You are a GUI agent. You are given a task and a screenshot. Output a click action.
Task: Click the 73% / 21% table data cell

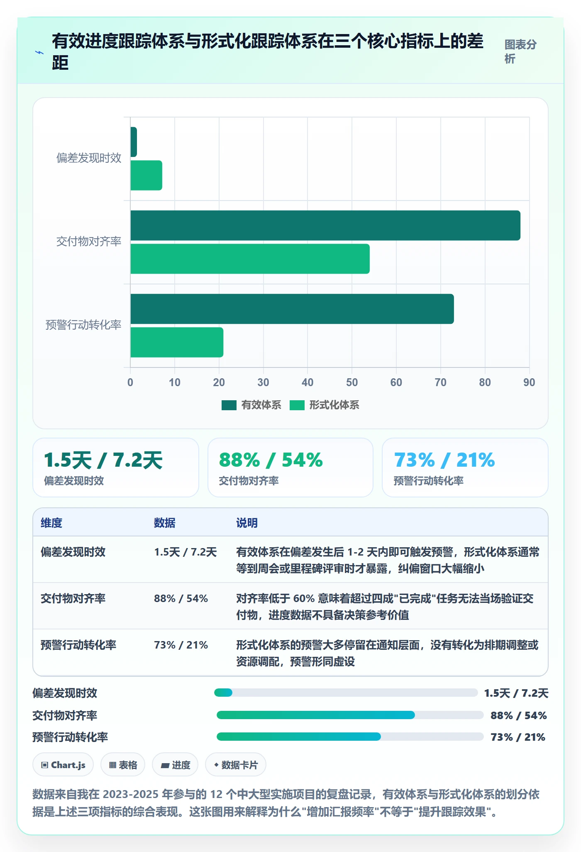181,645
